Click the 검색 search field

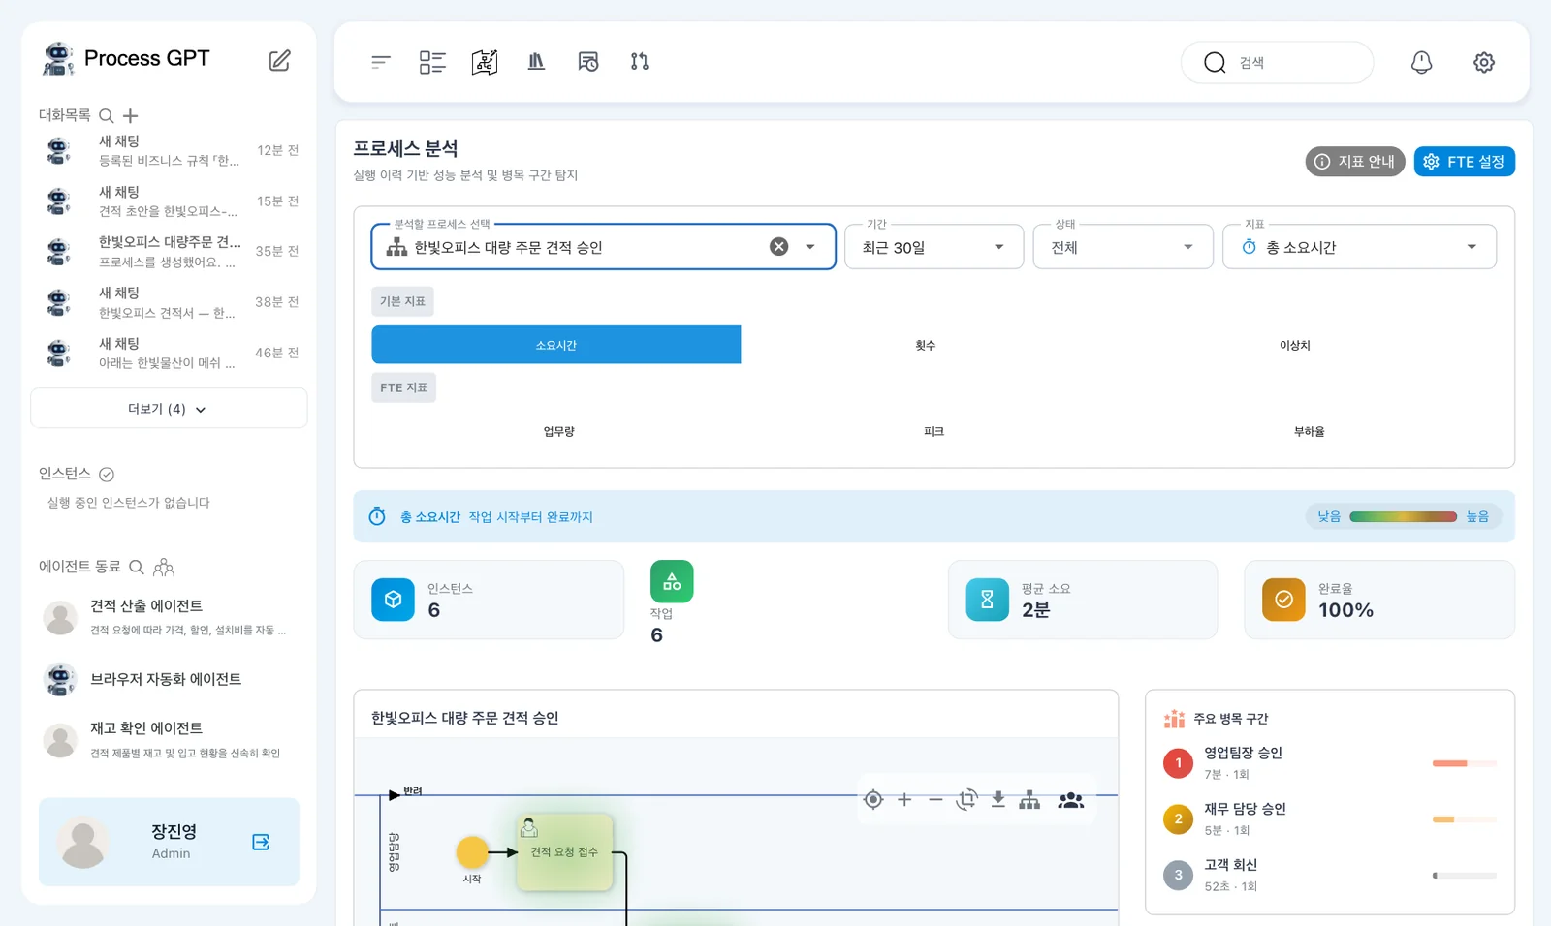tap(1278, 62)
